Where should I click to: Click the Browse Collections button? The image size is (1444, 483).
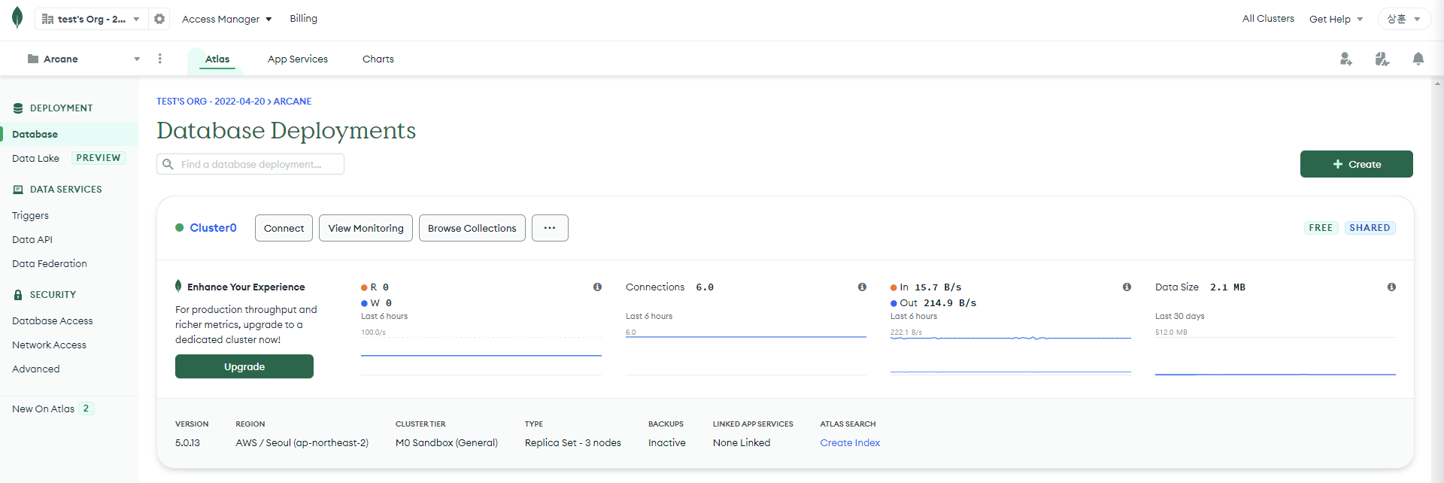472,228
